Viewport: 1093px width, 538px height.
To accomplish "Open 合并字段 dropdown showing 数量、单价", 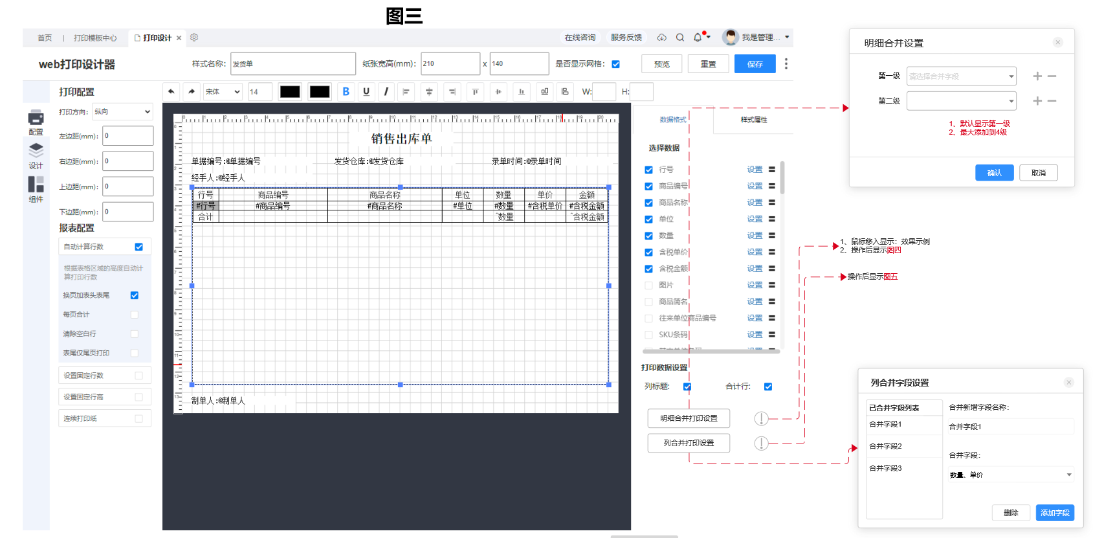I will point(1011,475).
